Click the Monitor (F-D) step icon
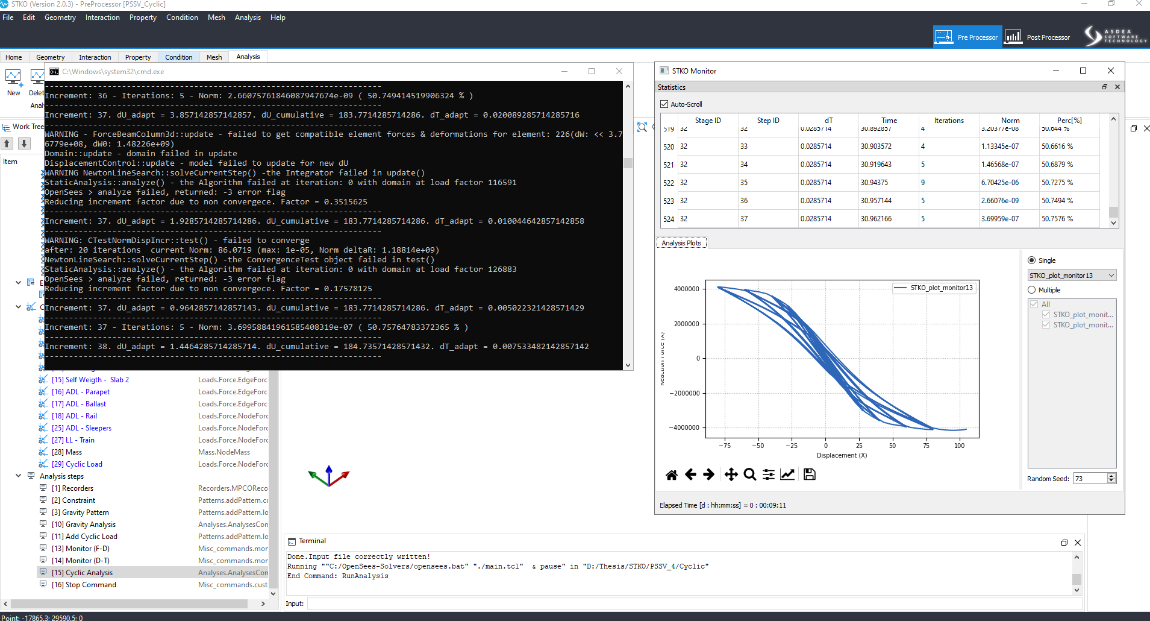The image size is (1150, 621). click(43, 548)
